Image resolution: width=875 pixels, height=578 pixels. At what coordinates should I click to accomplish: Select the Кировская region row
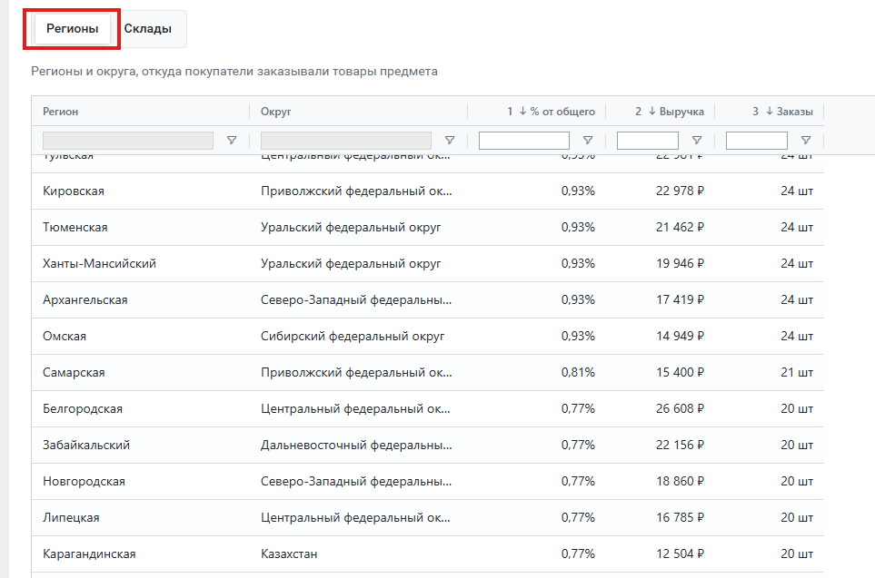pyautogui.click(x=74, y=191)
